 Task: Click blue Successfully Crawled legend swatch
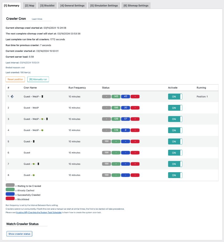[x=10, y=194]
